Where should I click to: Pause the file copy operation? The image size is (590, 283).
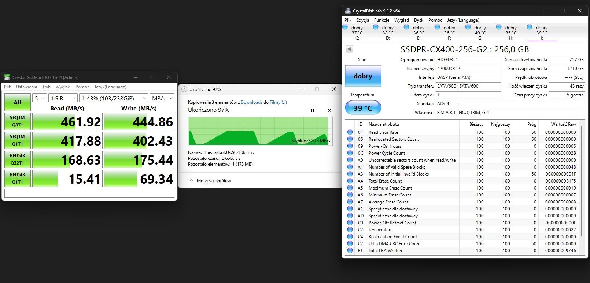click(x=312, y=110)
